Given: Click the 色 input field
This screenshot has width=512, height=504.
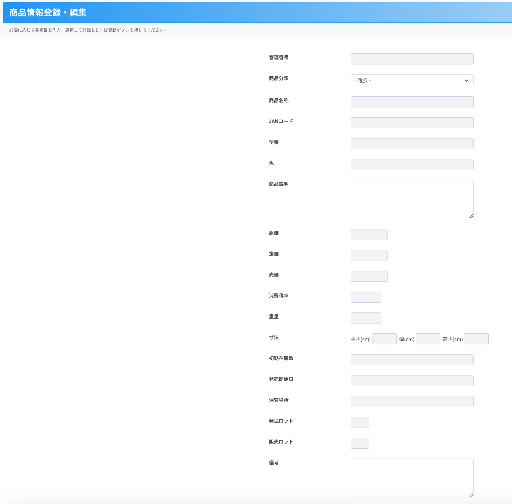Looking at the screenshot, I should tap(412, 165).
